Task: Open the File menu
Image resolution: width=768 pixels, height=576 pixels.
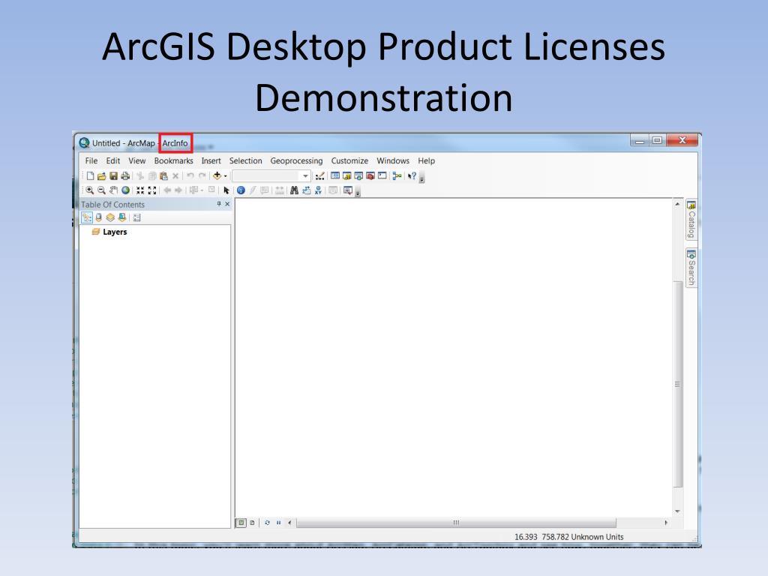Action: coord(91,160)
